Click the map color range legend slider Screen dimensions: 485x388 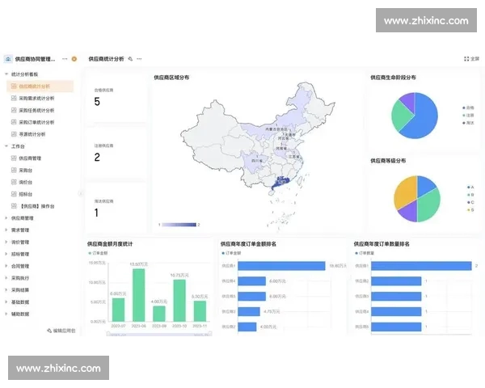tap(179, 225)
